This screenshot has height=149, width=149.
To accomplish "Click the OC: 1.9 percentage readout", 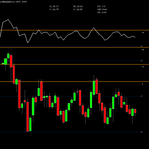I will (x=101, y=7).
